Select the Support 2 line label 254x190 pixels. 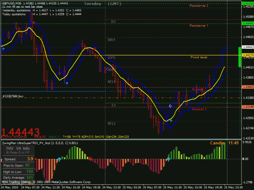[x=199, y=109]
